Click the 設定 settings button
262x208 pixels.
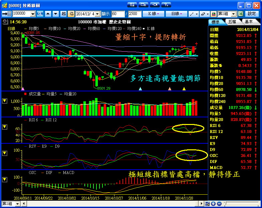(x=252, y=14)
